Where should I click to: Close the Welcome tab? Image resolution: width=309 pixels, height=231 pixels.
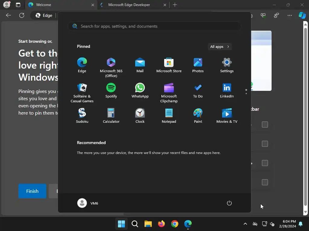93,5
